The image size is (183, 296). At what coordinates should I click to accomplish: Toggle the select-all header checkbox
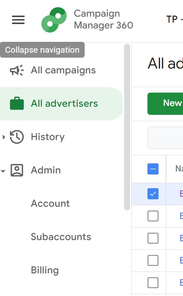click(153, 169)
